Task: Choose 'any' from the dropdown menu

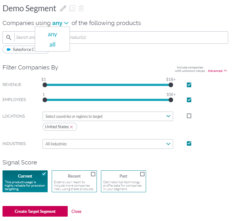Action: (52, 34)
